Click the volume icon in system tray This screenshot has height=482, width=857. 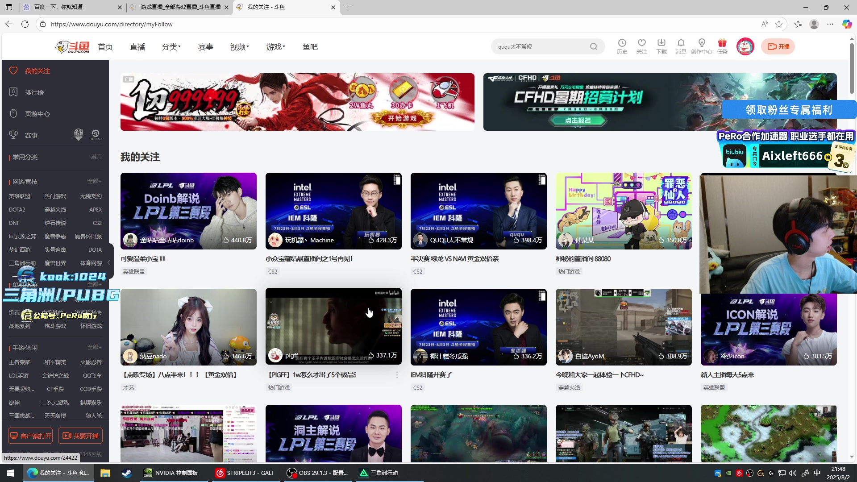coord(793,473)
